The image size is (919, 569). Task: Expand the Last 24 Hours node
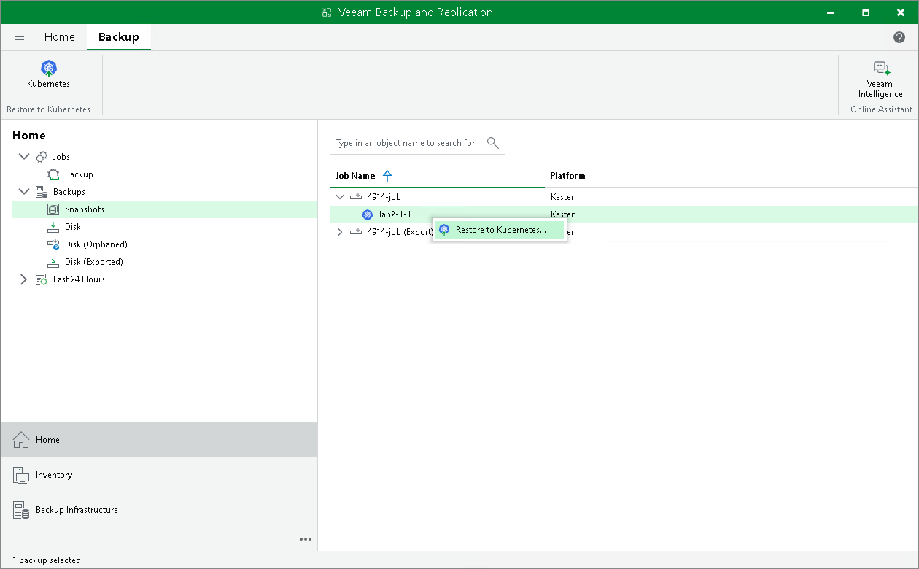(23, 279)
